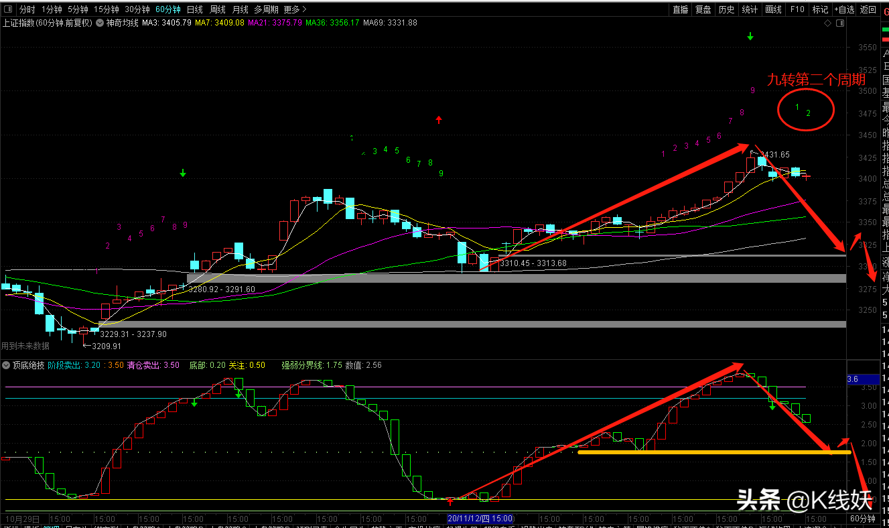Screen dimensions: 889x528
Task: Click the 返回 back button
Action: (868, 9)
